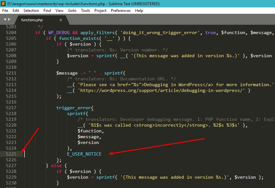Click line number 5210 in gutter
275x188 pixels.
coord(11,67)
